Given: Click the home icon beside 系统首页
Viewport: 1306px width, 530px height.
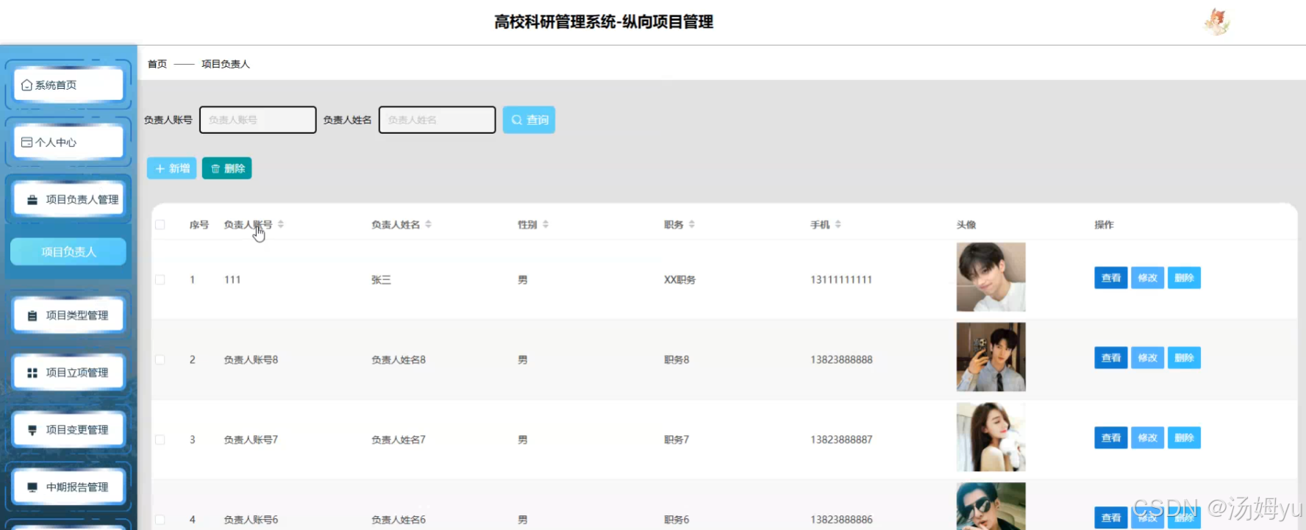Looking at the screenshot, I should tap(27, 85).
